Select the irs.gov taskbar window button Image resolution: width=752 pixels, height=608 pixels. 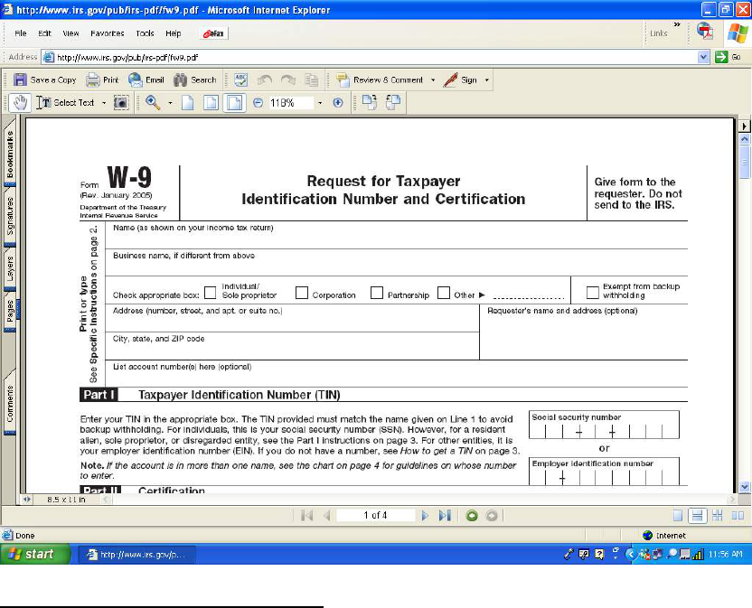click(x=137, y=555)
